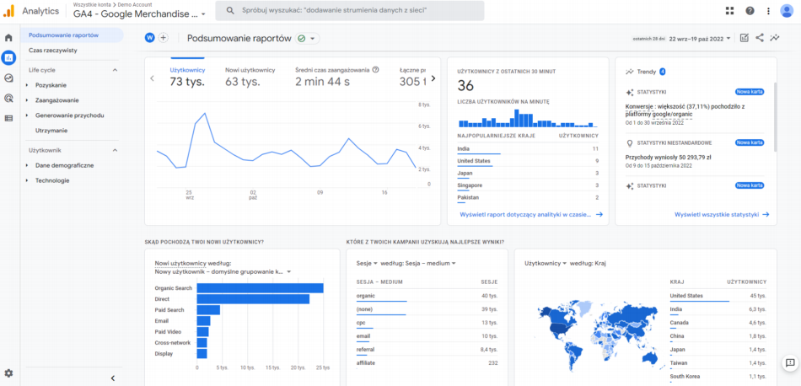Image resolution: width=801 pixels, height=386 pixels.
Task: Open Czas rzeczywisty report
Action: tap(52, 51)
